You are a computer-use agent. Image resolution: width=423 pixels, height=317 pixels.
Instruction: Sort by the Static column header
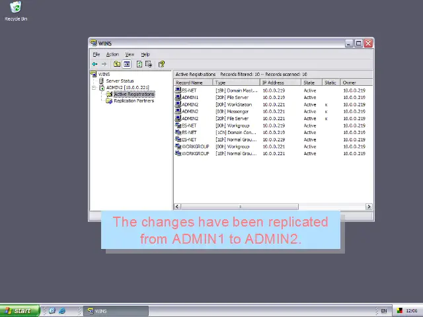click(x=331, y=83)
